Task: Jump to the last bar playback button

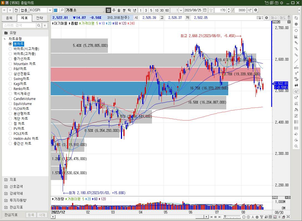Action: tap(220, 217)
